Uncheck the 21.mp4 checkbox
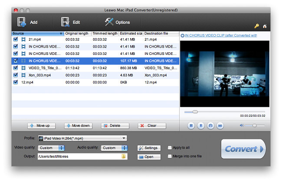The height and width of the screenshot is (182, 282). [x=16, y=39]
